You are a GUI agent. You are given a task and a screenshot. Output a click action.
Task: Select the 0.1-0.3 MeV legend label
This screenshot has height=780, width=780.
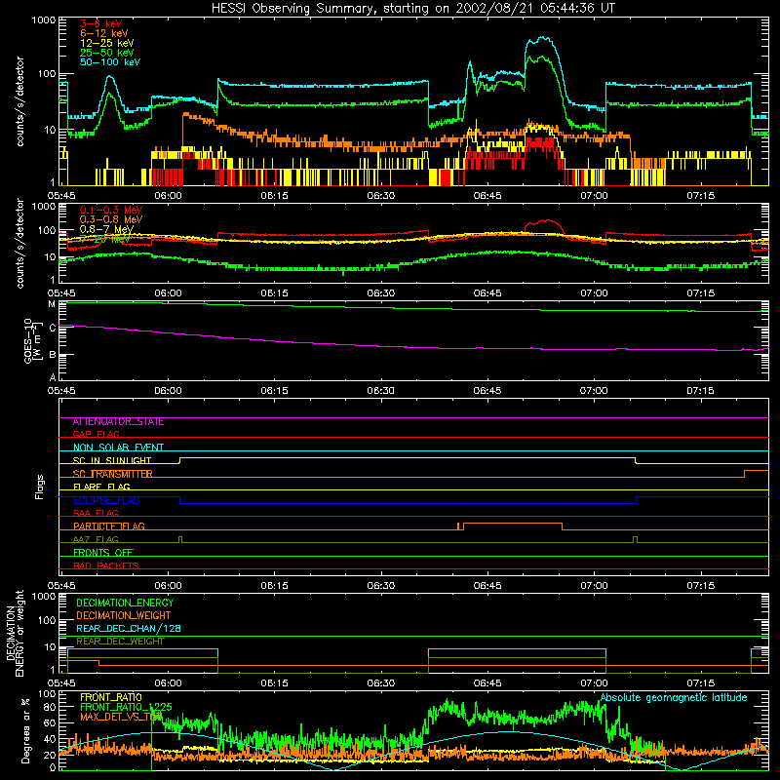[111, 210]
